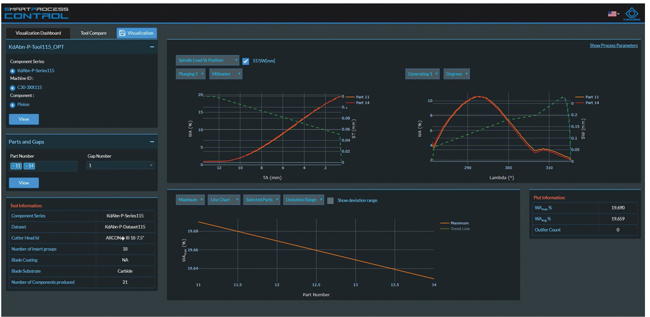This screenshot has height=317, width=650.
Task: Collapse the KdAbn-P-Tool115_OPT panel
Action: tap(152, 47)
